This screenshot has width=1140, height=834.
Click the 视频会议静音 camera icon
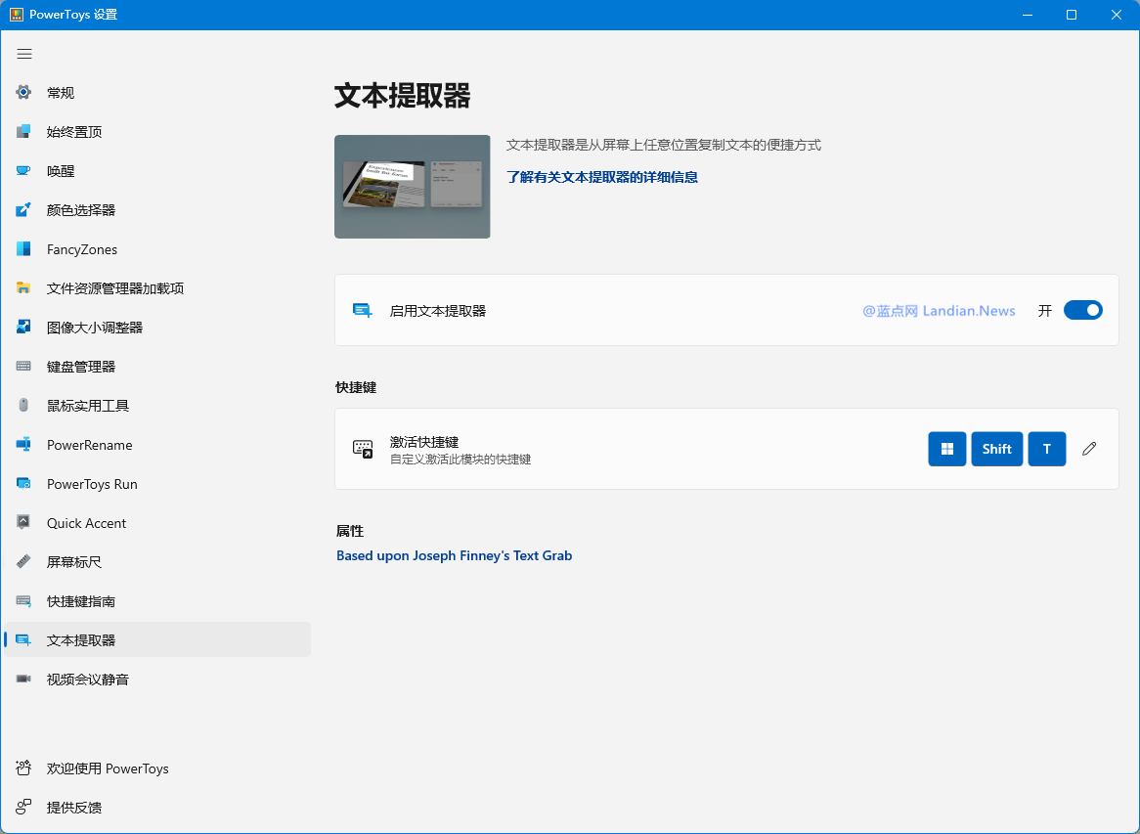pyautogui.click(x=23, y=680)
